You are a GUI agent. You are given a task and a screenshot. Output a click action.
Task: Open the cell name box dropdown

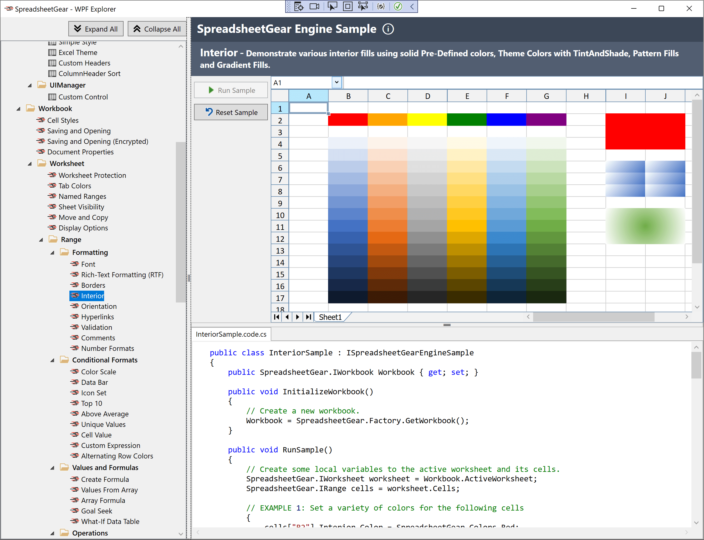(x=336, y=82)
